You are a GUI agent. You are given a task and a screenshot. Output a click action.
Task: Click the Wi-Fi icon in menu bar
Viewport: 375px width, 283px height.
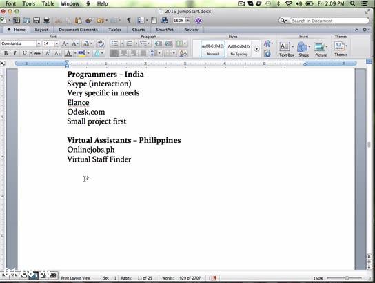(x=289, y=3)
